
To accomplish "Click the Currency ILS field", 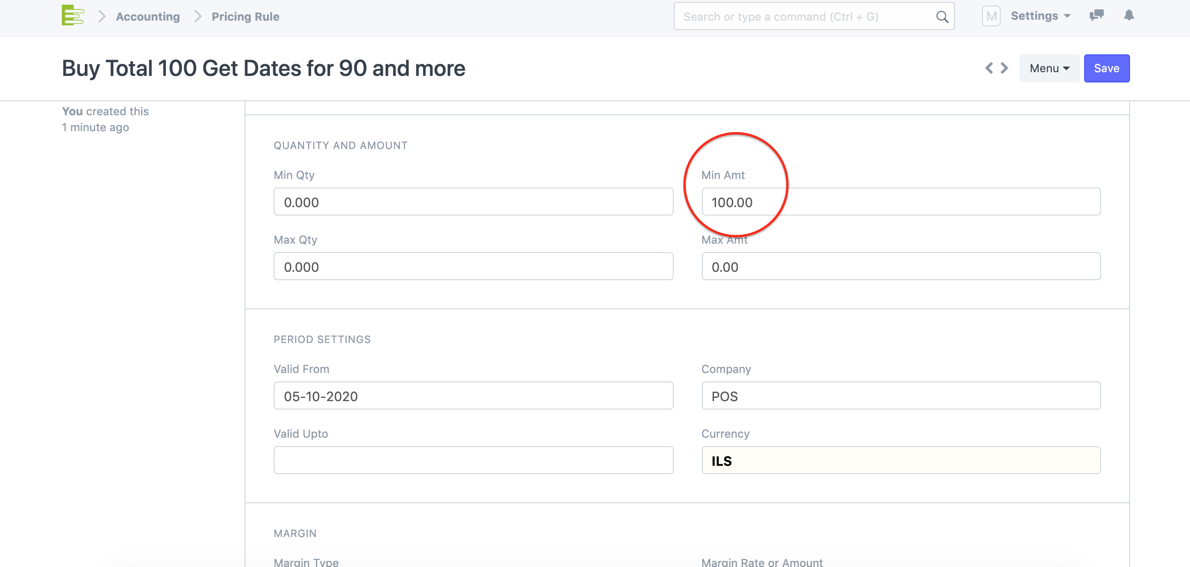I will pyautogui.click(x=900, y=461).
